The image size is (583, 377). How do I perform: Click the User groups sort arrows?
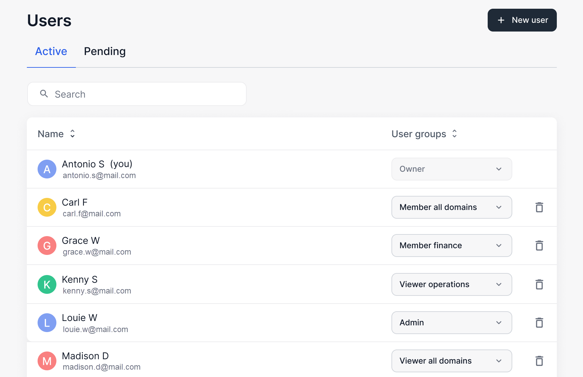(454, 134)
